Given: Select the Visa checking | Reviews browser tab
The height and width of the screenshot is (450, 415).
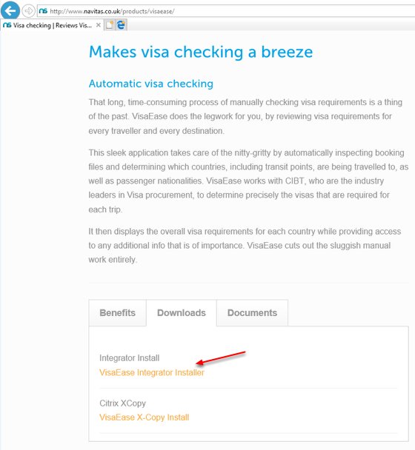Looking at the screenshot, I should pyautogui.click(x=52, y=25).
